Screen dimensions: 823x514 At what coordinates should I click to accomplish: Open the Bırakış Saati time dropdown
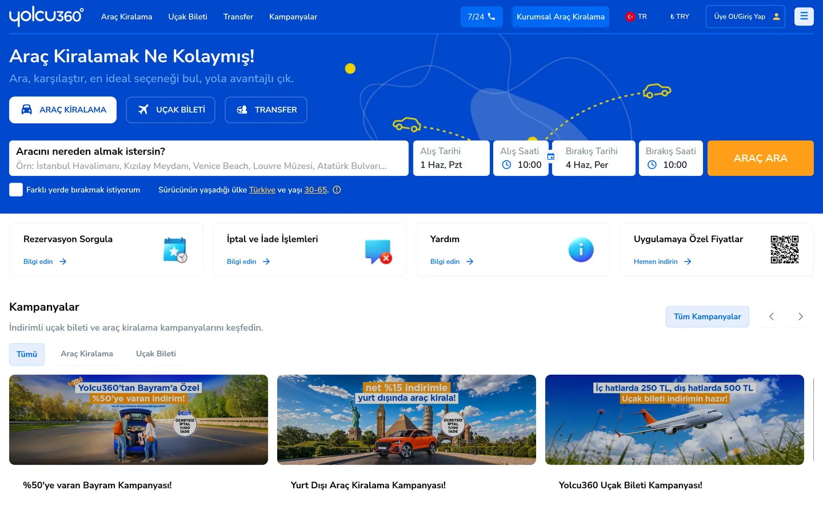[671, 158]
